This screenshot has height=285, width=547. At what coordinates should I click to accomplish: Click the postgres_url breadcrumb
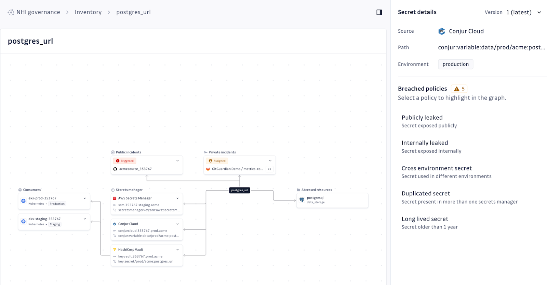click(x=133, y=12)
